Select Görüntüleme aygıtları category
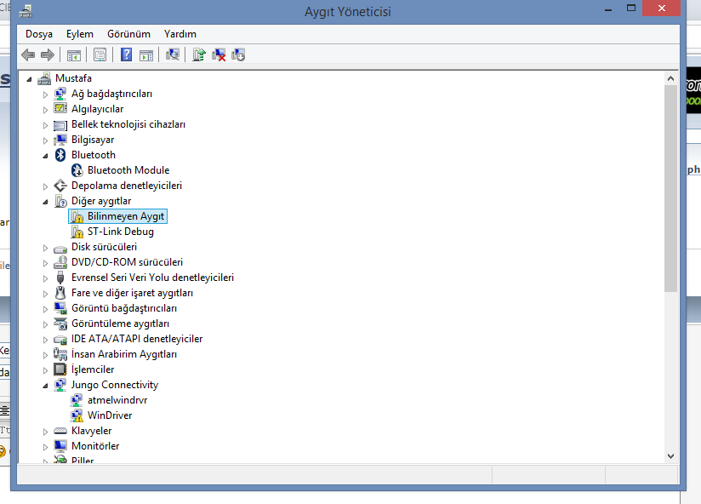 pyautogui.click(x=120, y=324)
